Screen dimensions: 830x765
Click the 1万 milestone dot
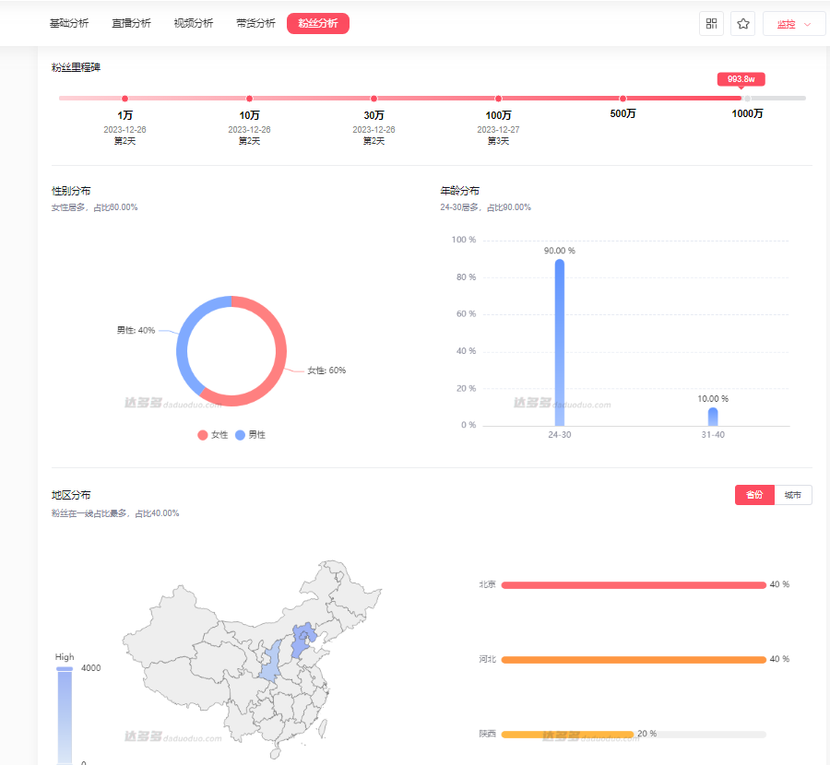125,99
